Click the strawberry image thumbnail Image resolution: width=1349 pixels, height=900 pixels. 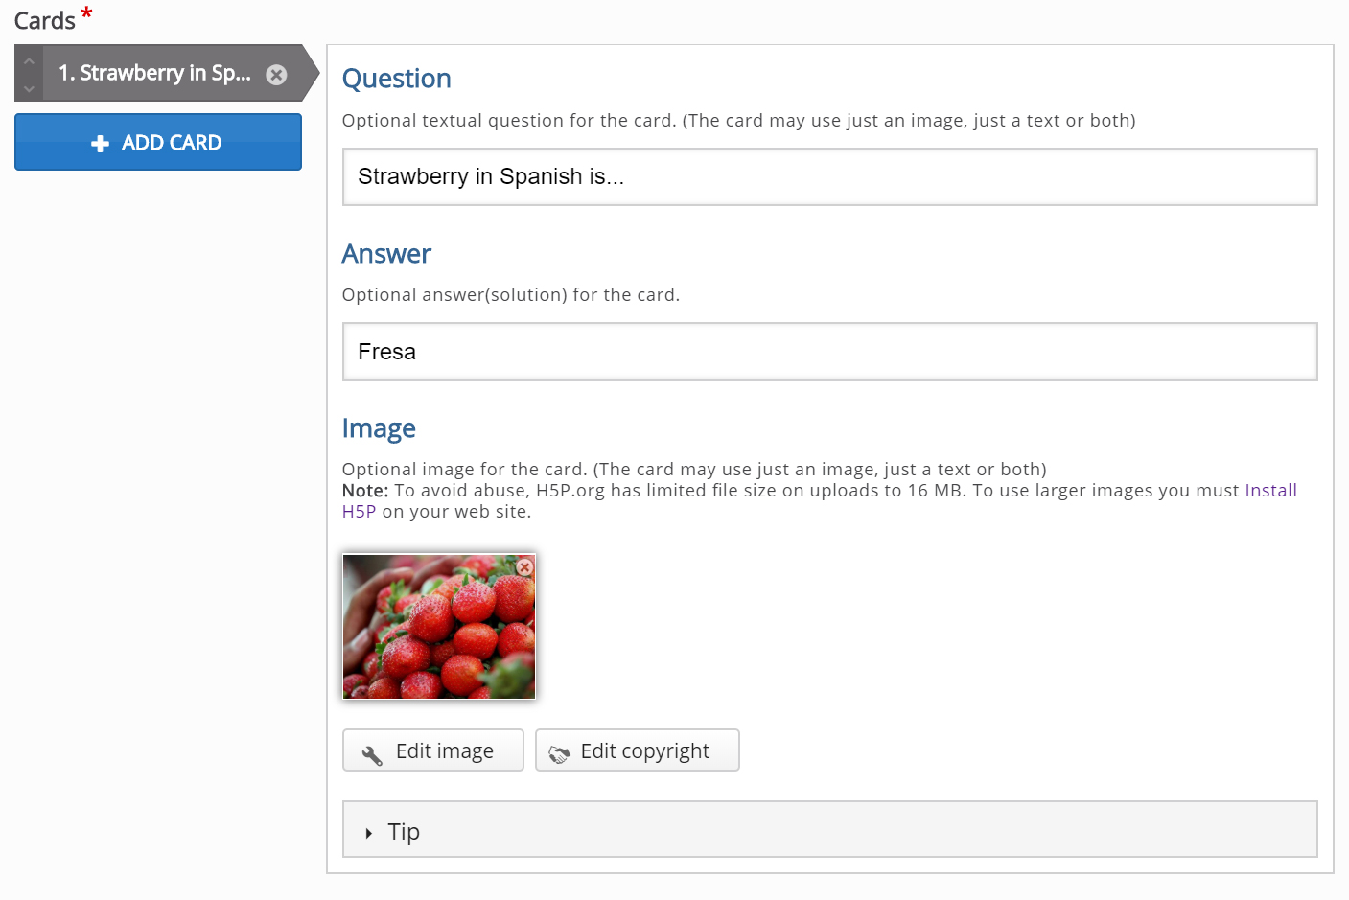click(439, 626)
